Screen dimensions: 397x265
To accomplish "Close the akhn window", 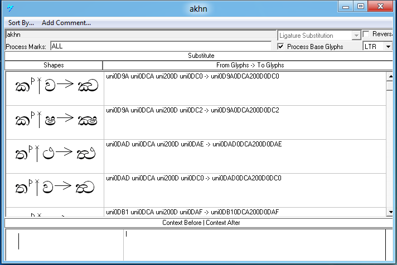I will tap(380, 7).
